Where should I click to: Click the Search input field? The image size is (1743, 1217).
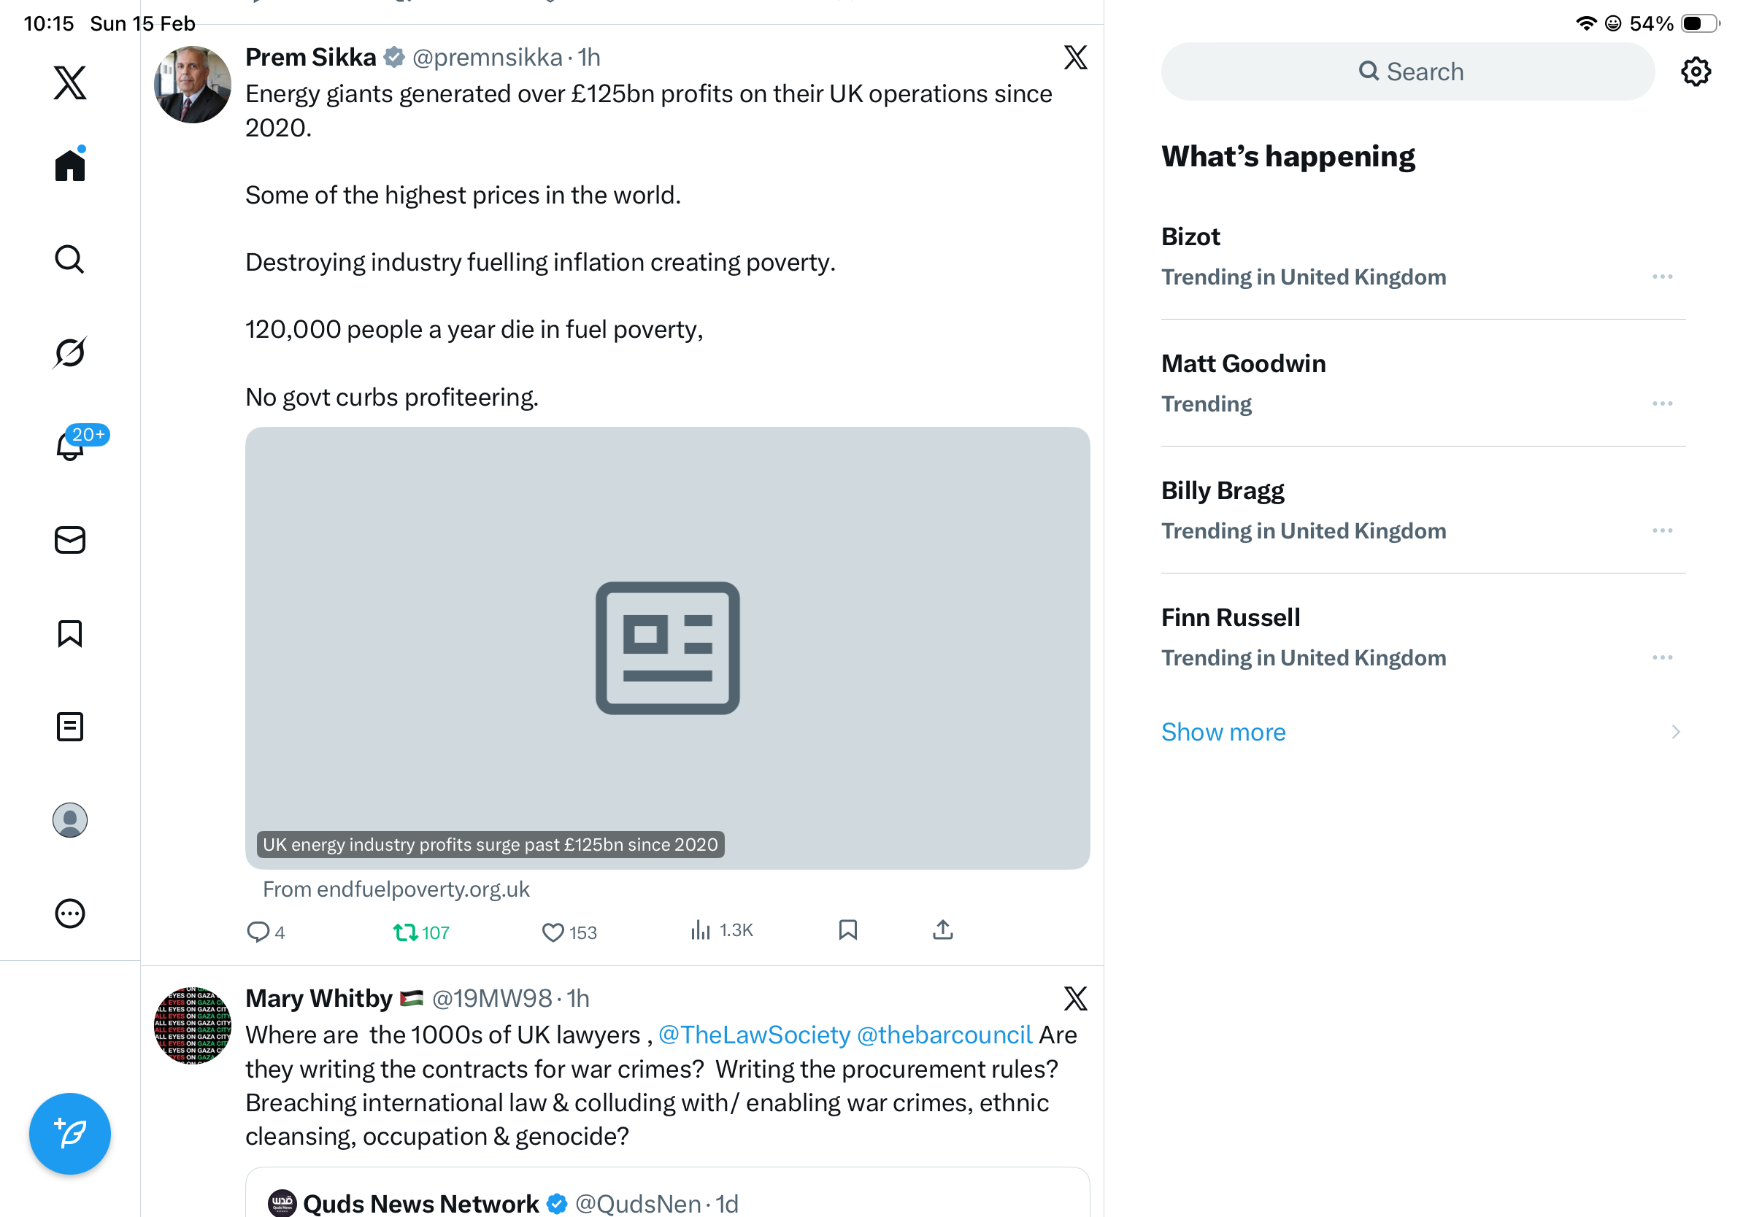[x=1407, y=72]
